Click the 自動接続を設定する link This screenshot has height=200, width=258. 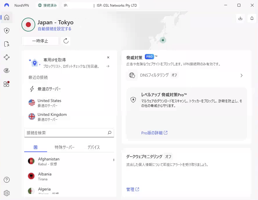click(x=54, y=29)
